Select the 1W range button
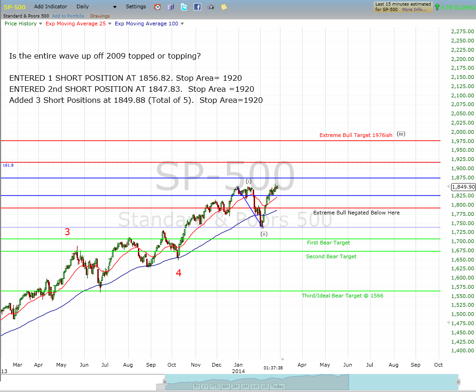 coord(255,386)
